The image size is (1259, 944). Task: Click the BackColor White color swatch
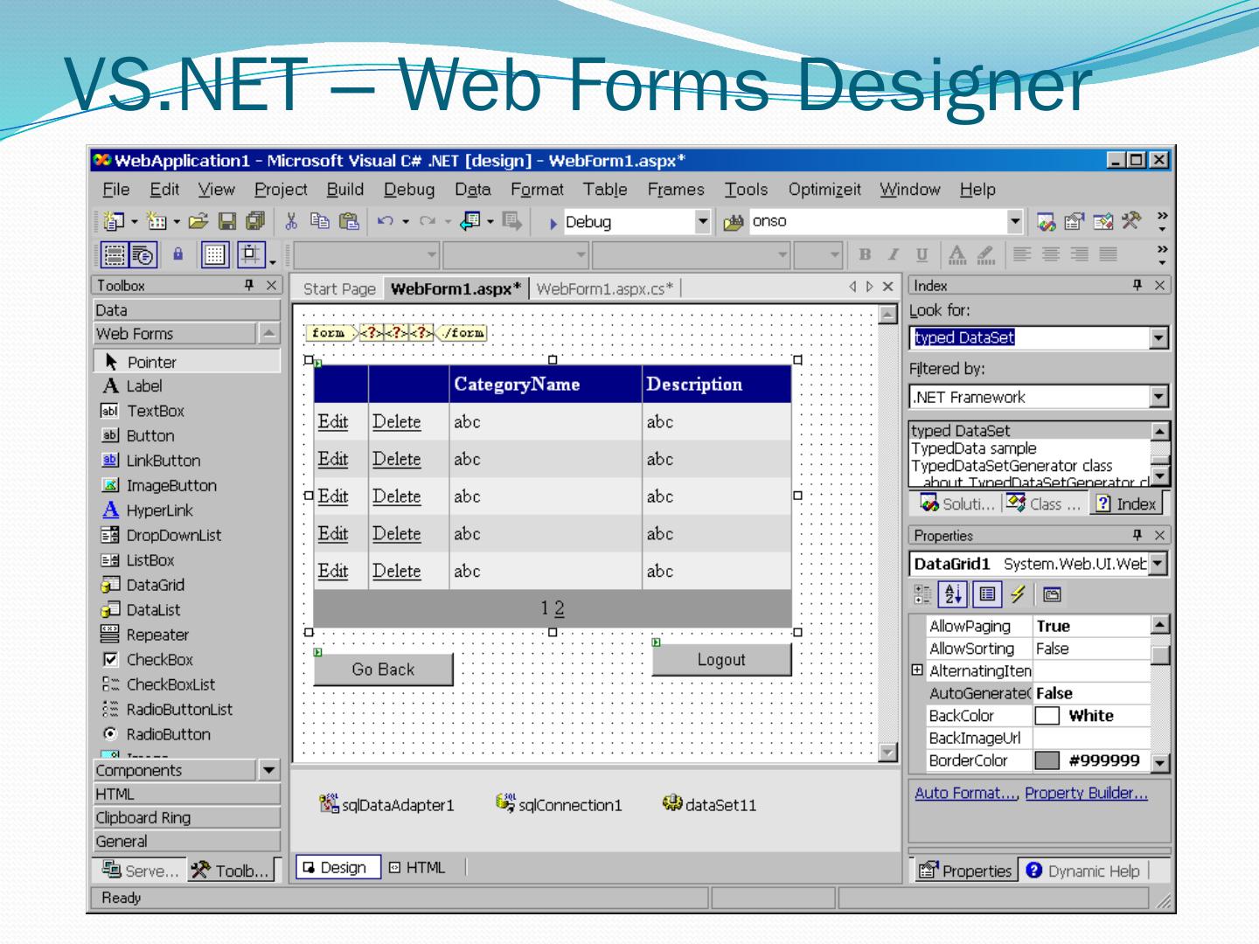(1047, 716)
